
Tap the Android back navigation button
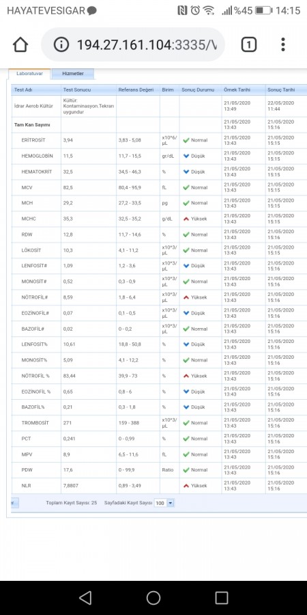85,598
